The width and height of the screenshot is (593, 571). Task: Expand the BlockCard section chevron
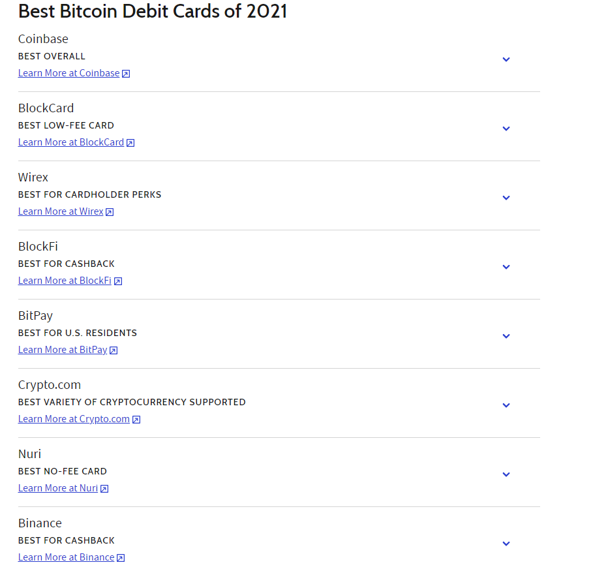click(x=506, y=129)
